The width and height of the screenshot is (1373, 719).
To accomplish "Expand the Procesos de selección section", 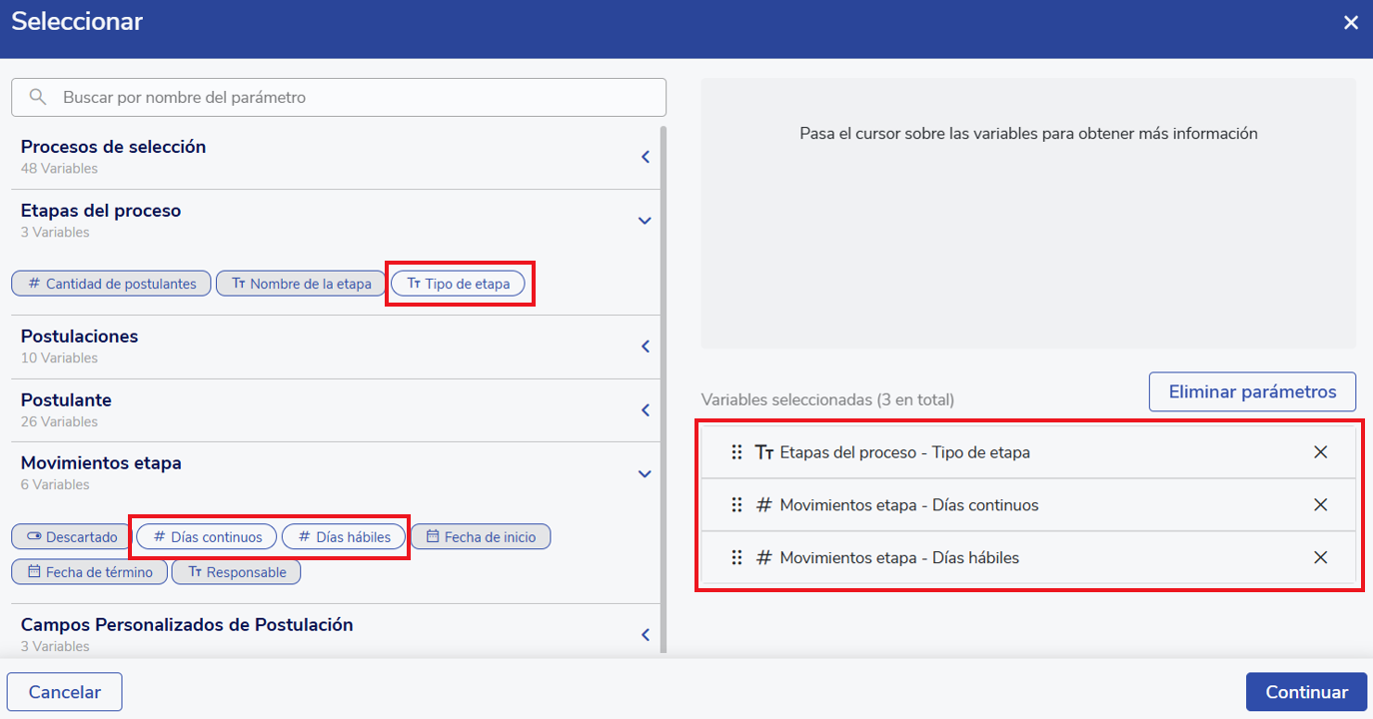I will (646, 157).
